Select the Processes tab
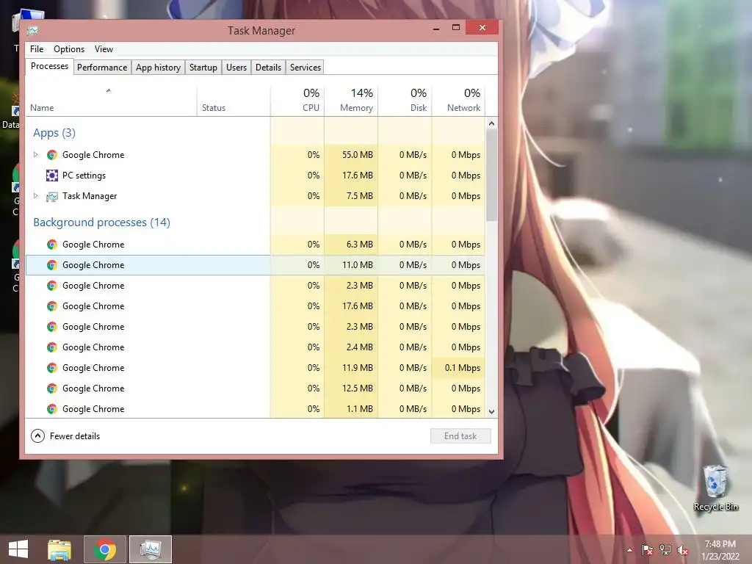 point(49,66)
